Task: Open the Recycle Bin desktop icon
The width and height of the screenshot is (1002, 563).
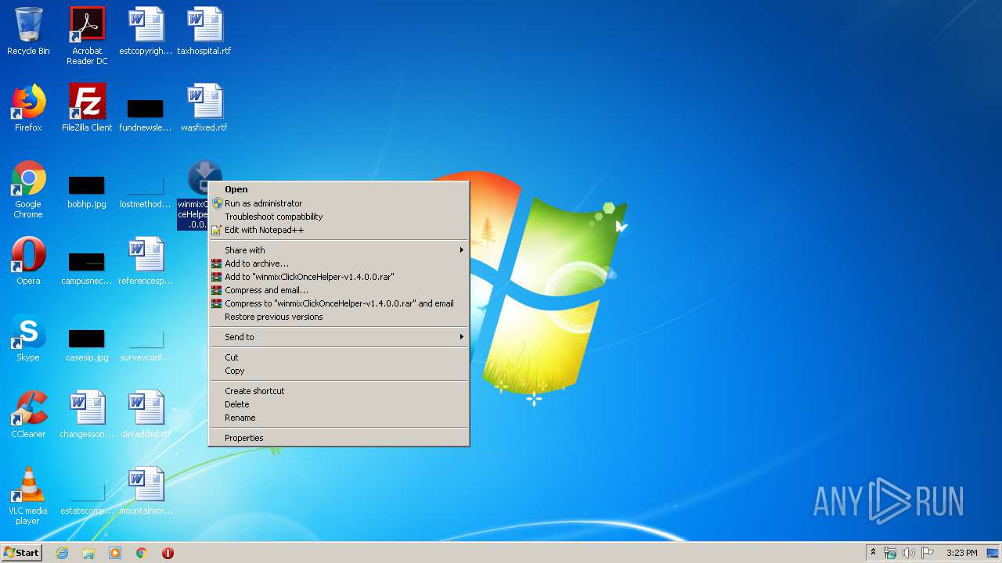Action: coord(28,32)
